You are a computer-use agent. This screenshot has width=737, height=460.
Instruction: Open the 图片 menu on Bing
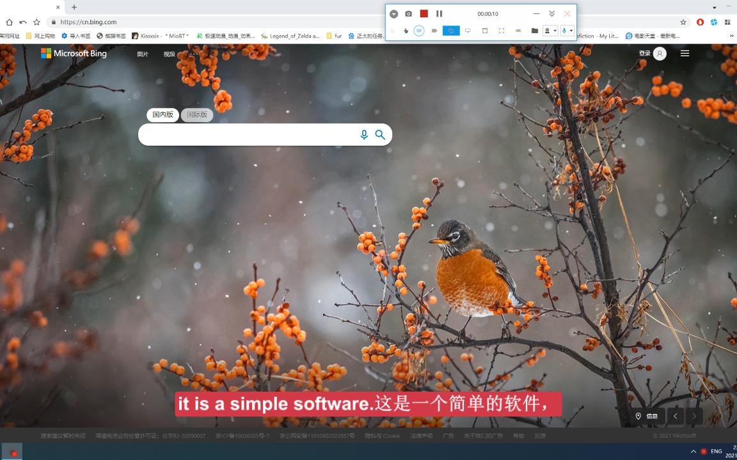pos(142,54)
